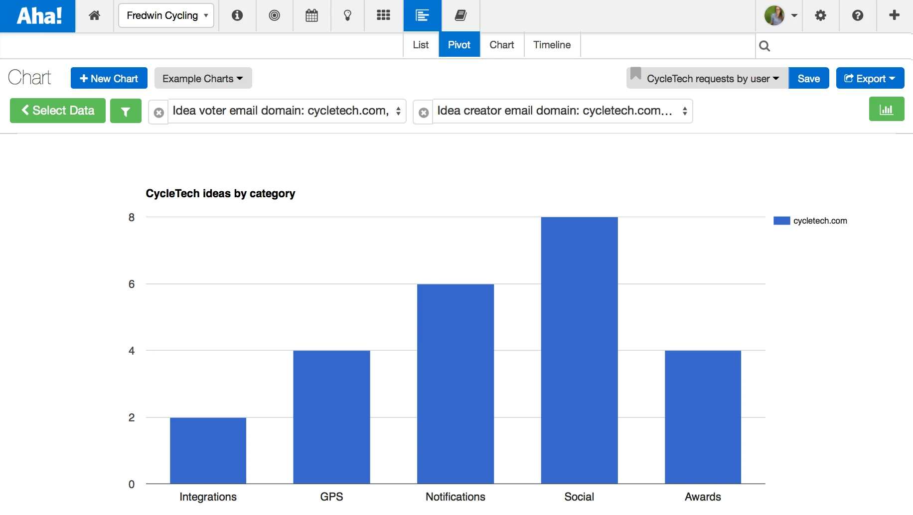Click the search field next to magnifier

842,46
